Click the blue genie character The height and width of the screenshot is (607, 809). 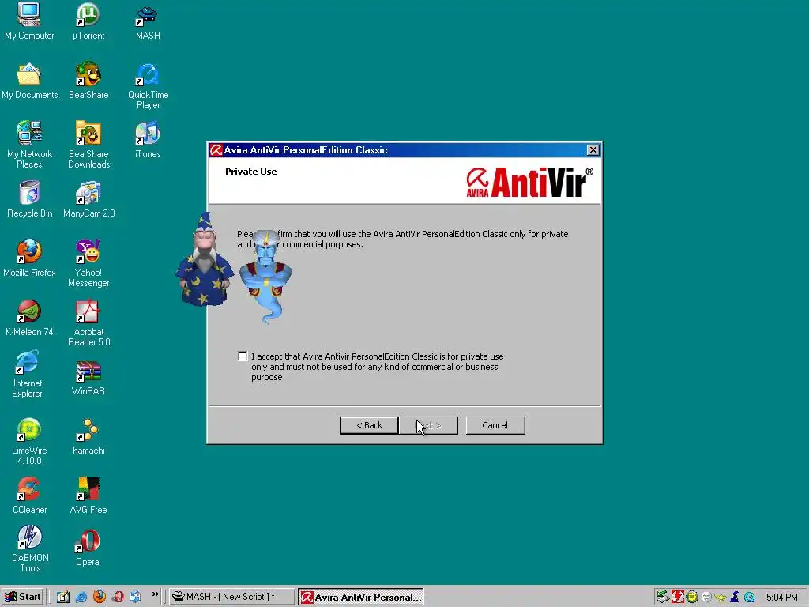(266, 276)
